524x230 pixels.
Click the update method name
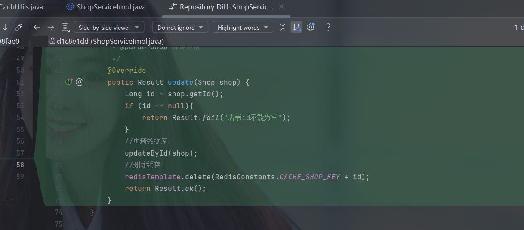click(x=181, y=82)
